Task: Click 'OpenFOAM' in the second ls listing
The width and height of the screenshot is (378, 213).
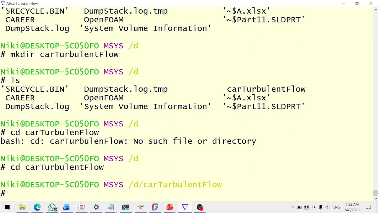Action: tap(104, 98)
